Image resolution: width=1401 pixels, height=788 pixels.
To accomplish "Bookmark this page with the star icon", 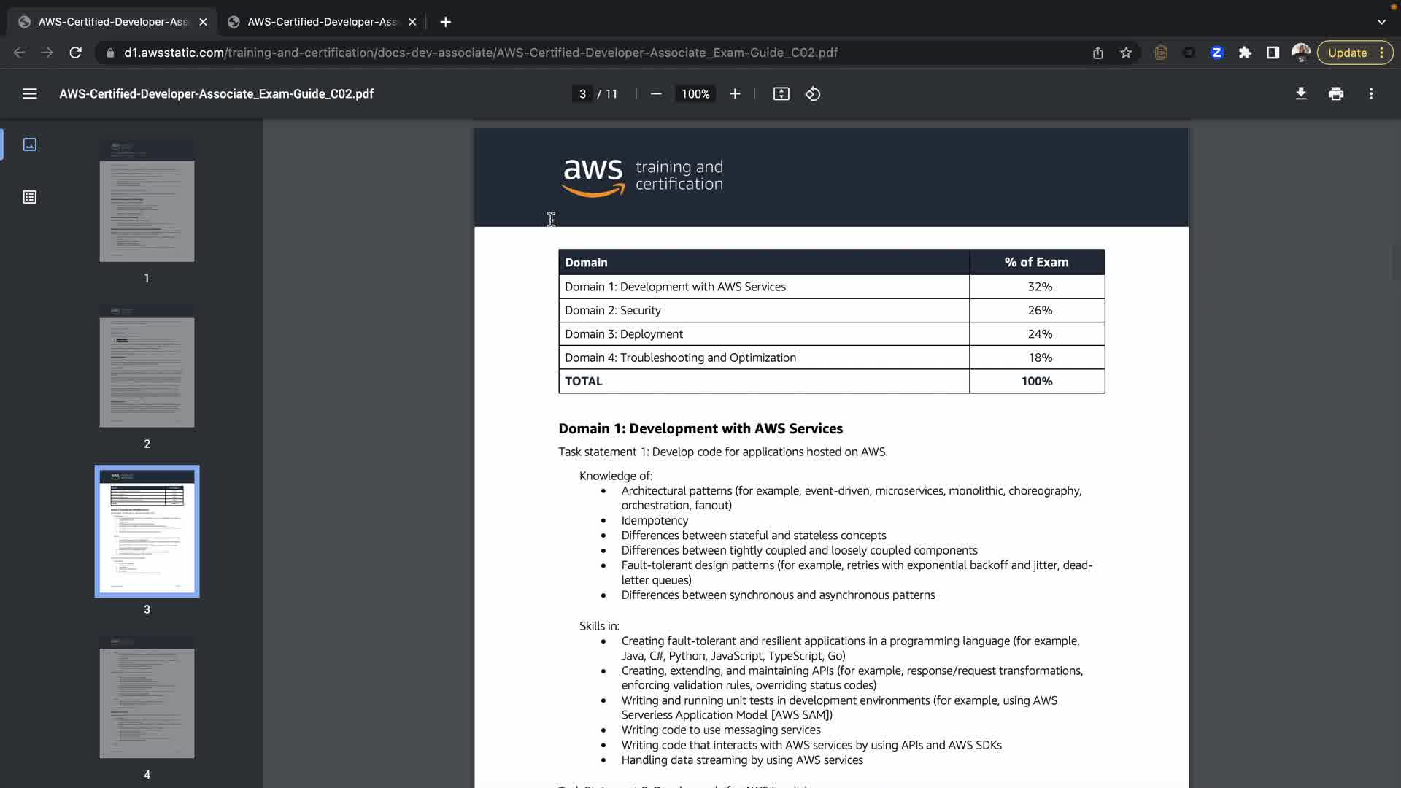I will [x=1126, y=53].
